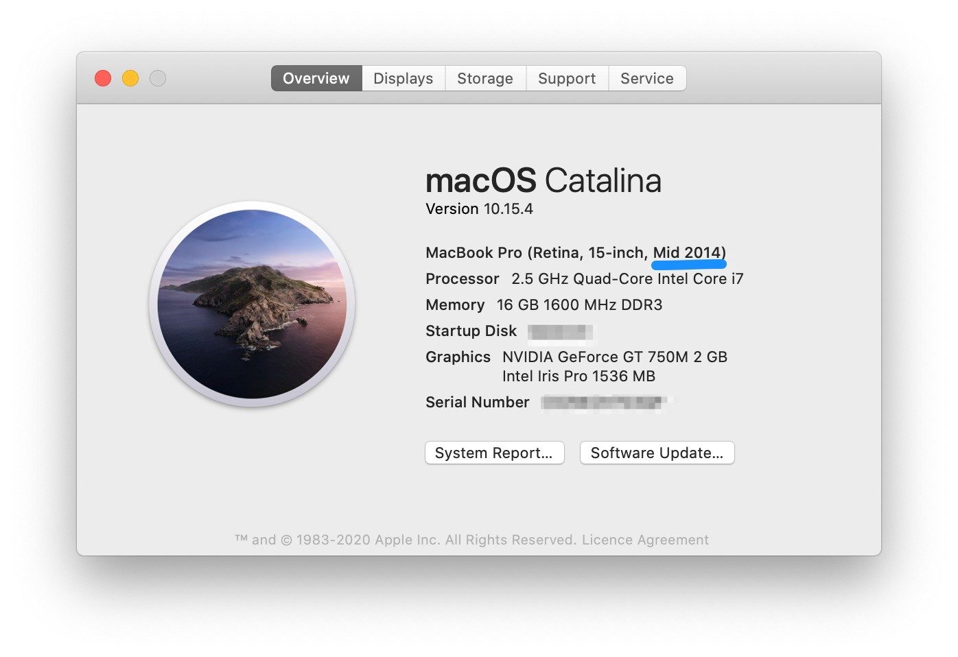
Task: Click the Startup Disk label
Action: coord(471,331)
